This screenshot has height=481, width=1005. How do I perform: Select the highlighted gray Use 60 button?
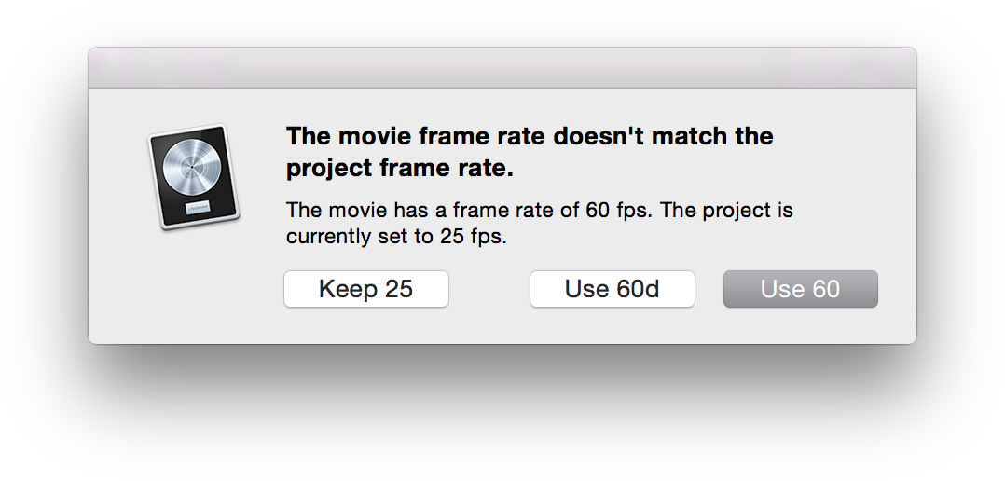[801, 289]
